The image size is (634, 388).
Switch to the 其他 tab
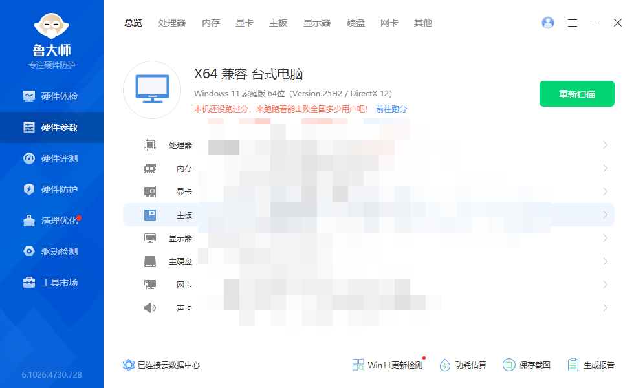[x=423, y=23]
